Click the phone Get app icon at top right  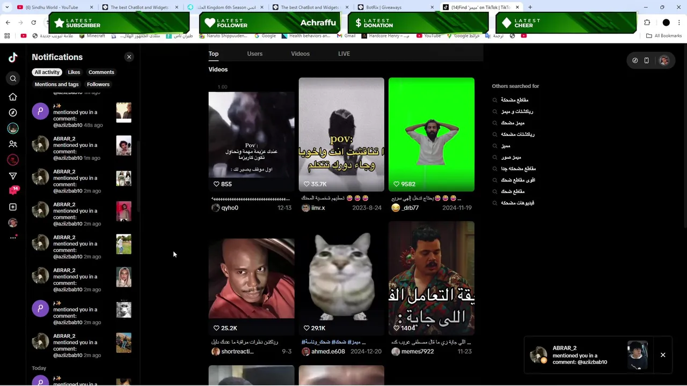646,61
